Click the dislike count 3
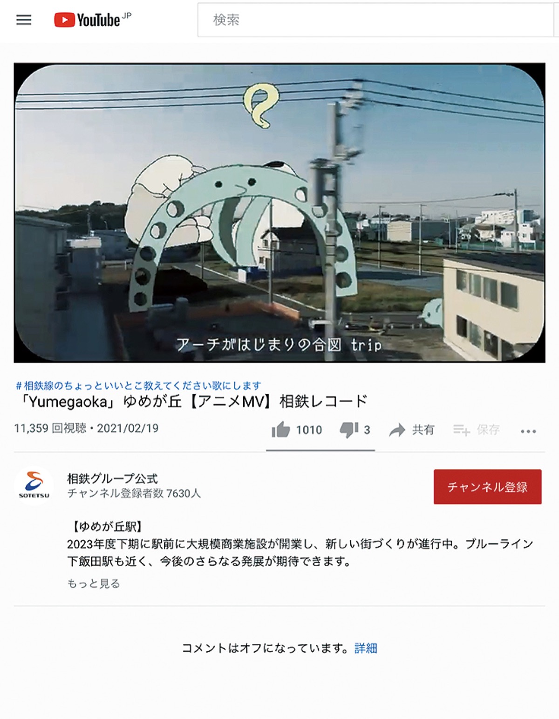Image resolution: width=559 pixels, height=719 pixels. 367,430
